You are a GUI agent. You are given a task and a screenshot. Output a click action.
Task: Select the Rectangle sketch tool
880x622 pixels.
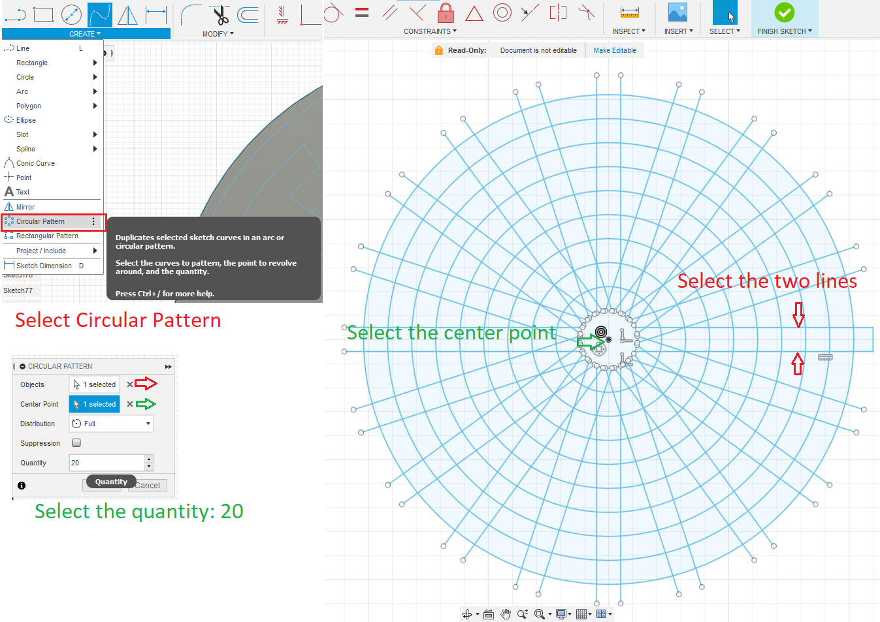coord(43,13)
